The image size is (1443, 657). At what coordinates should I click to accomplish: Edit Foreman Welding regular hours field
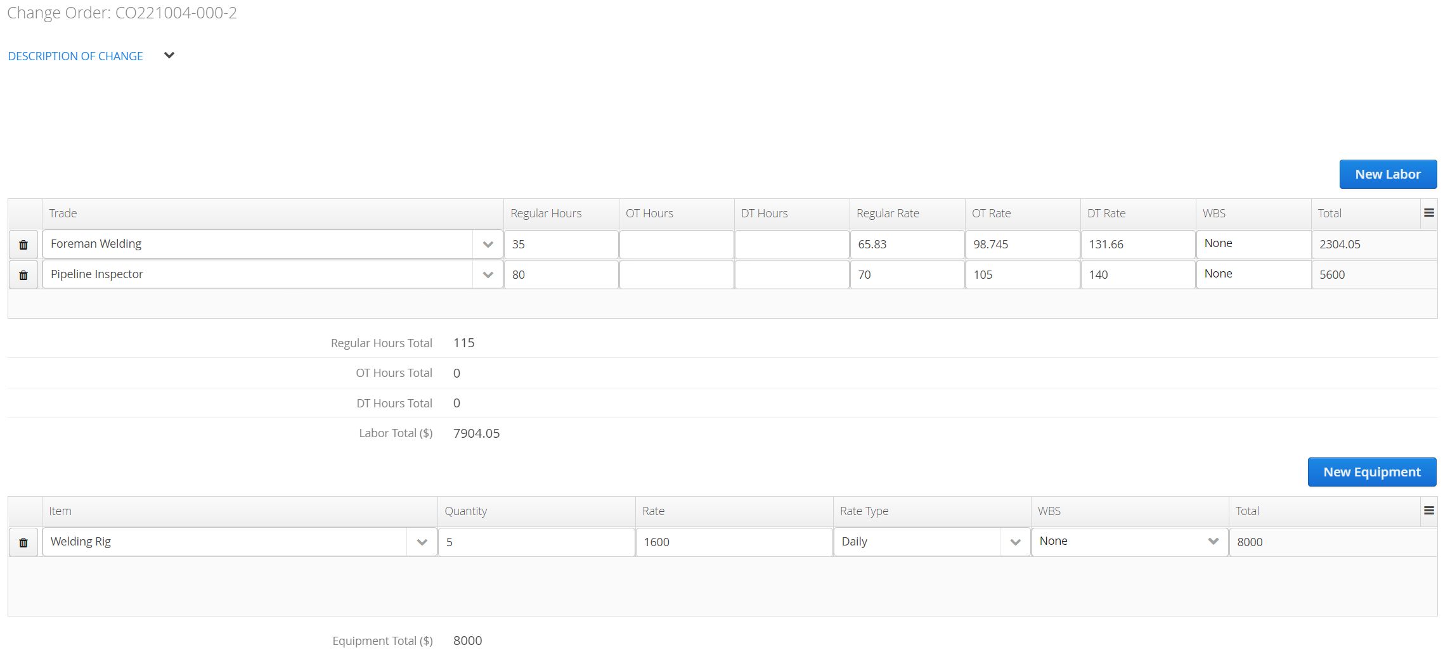561,245
